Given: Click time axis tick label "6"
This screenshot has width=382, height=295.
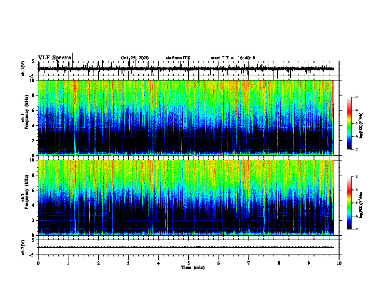Looking at the screenshot, I should pos(219,263).
